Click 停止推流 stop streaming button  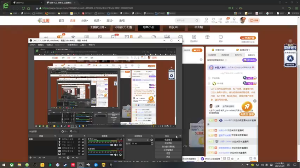click(168, 140)
